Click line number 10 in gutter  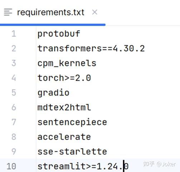pos(11,166)
